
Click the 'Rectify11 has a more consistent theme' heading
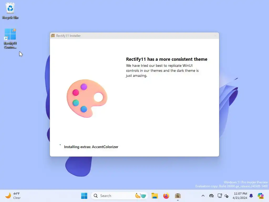click(x=167, y=59)
